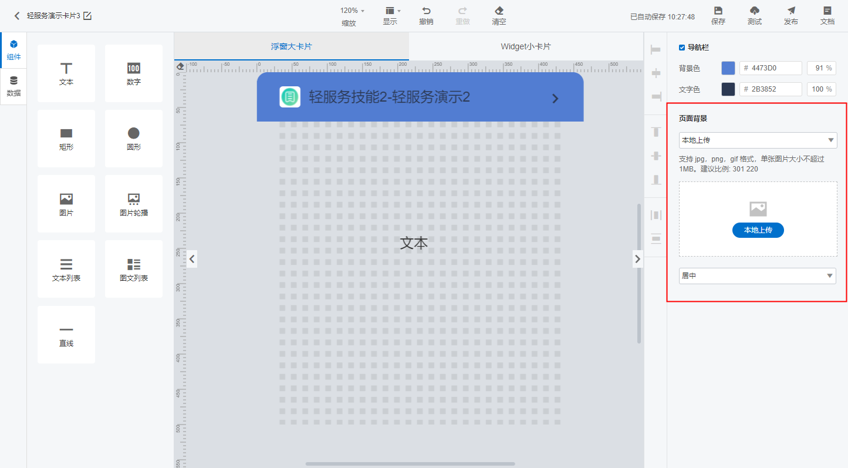Select the 直线 line component
848x468 pixels.
point(66,335)
